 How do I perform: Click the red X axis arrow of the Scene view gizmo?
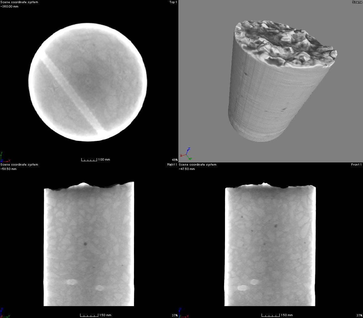click(181, 156)
